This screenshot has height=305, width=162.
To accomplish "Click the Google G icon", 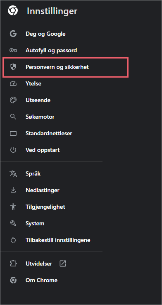I will [13, 34].
